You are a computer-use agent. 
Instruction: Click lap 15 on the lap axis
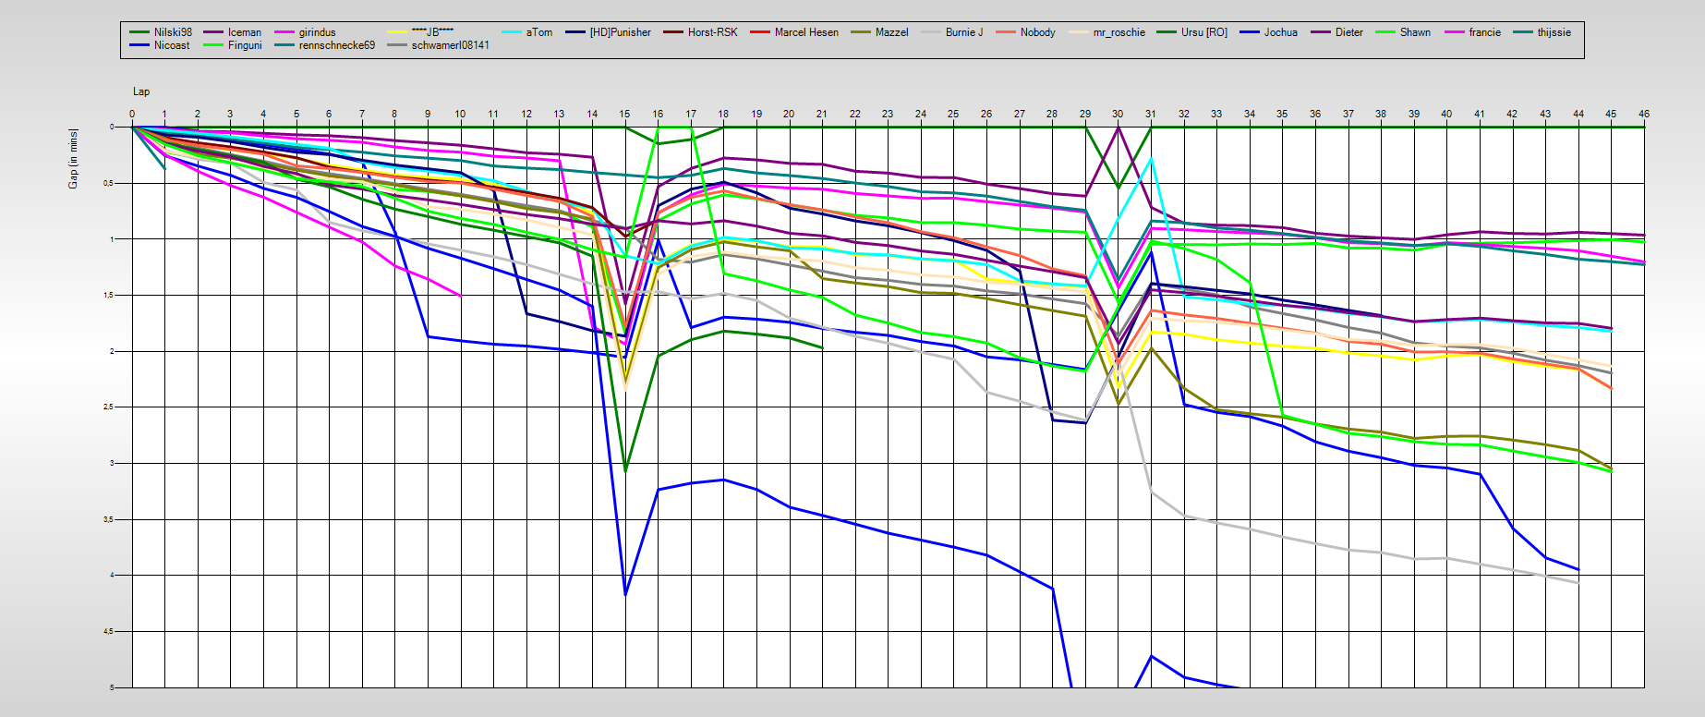[624, 114]
